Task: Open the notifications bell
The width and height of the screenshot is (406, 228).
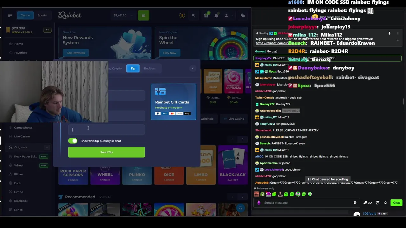Action: 216,15
